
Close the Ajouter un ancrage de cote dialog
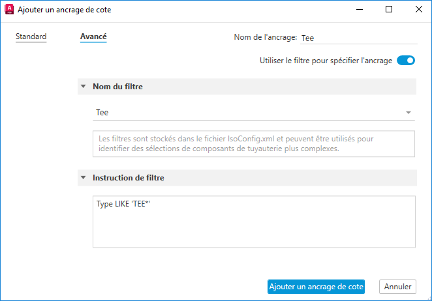pos(418,10)
